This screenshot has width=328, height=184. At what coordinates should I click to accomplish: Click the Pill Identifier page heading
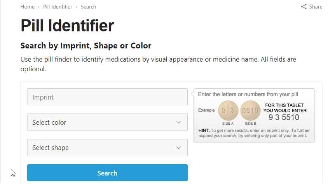pos(67,26)
